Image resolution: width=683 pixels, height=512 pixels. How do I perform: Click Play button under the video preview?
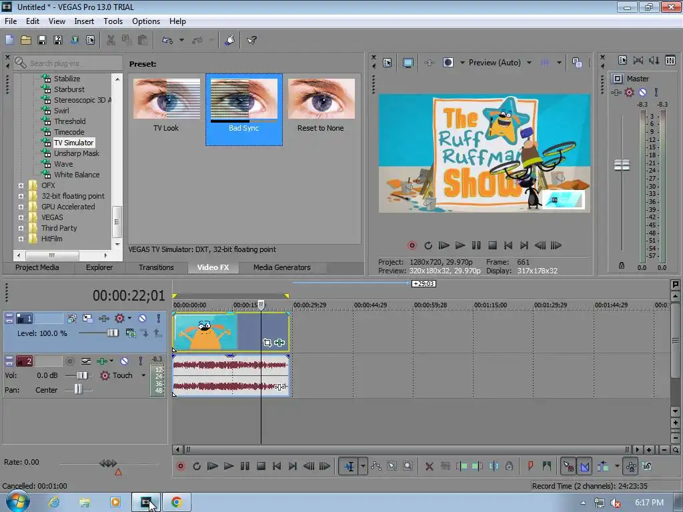pos(460,245)
